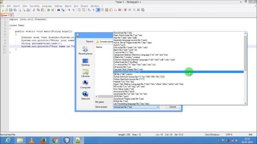Click the Find binoculars toolbar icon
Viewport: 257px width, 144px height.
[x=59, y=10]
